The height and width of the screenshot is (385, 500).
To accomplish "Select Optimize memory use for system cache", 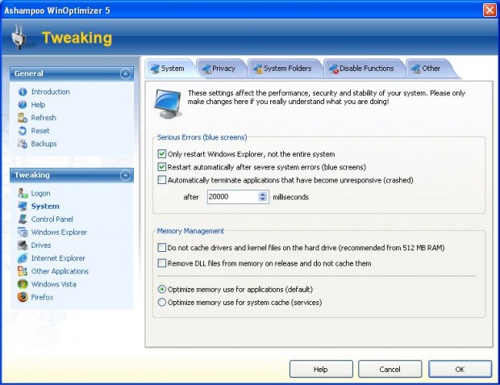I will point(162,303).
